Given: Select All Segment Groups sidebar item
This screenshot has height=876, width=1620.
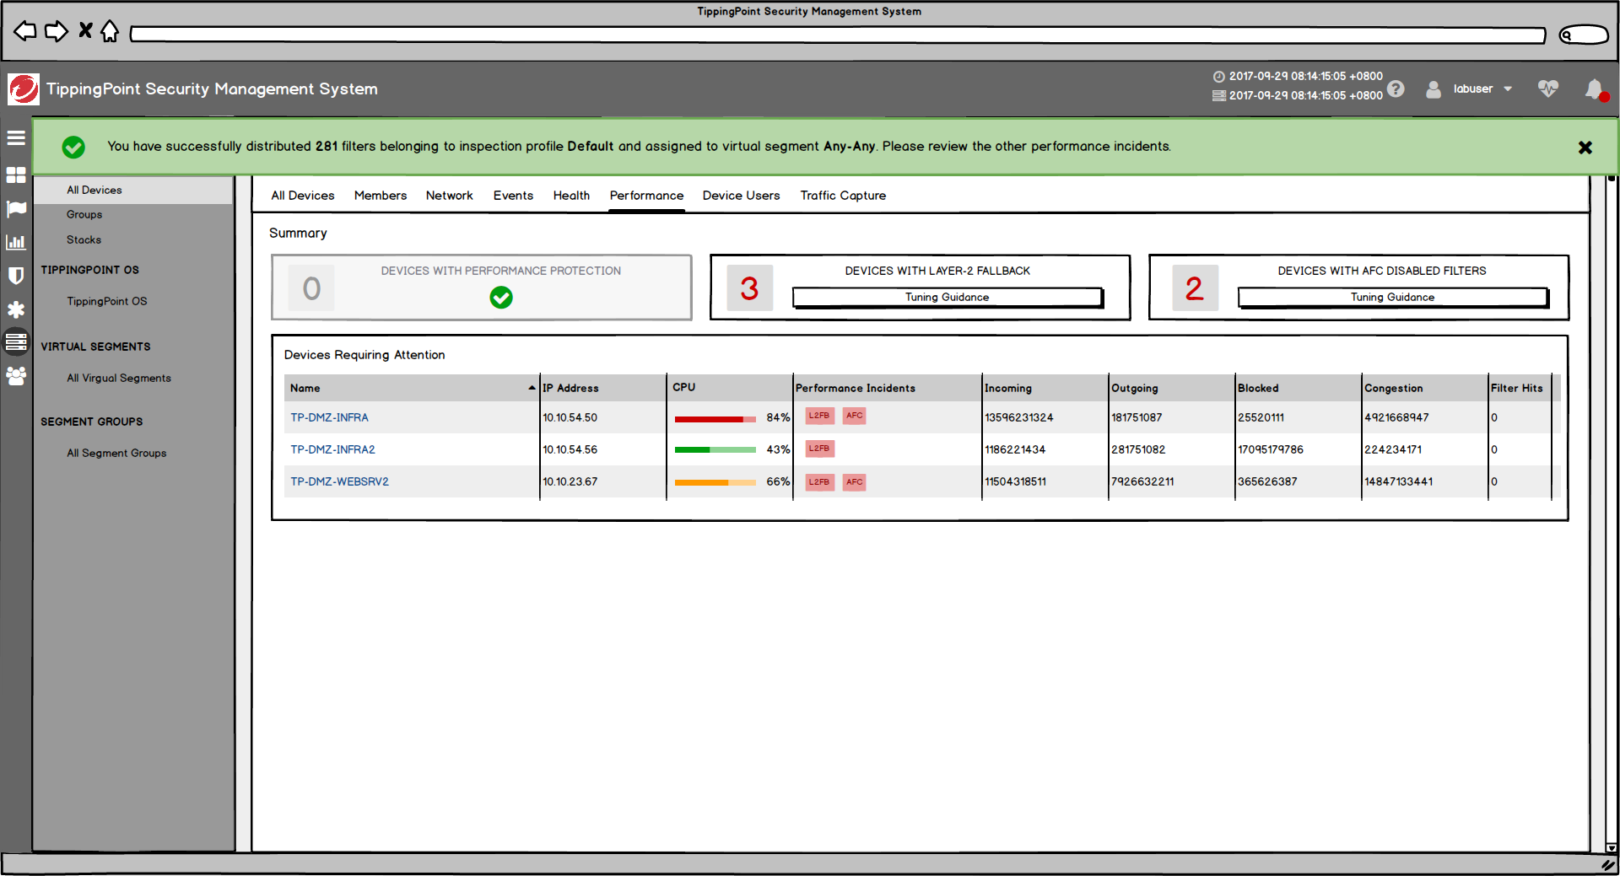Looking at the screenshot, I should (x=116, y=453).
